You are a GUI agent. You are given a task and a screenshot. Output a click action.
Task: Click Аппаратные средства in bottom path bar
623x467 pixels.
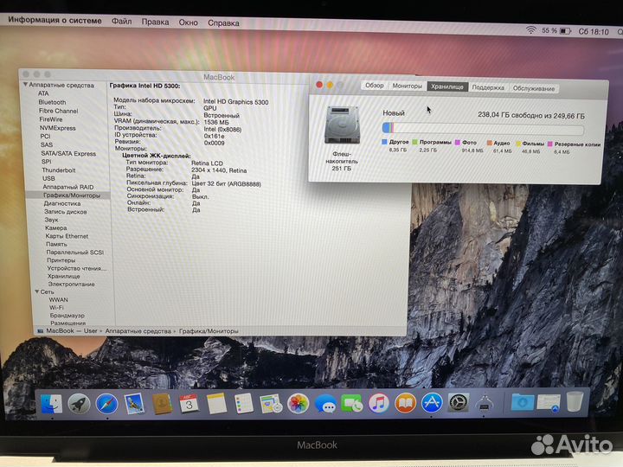pos(138,331)
